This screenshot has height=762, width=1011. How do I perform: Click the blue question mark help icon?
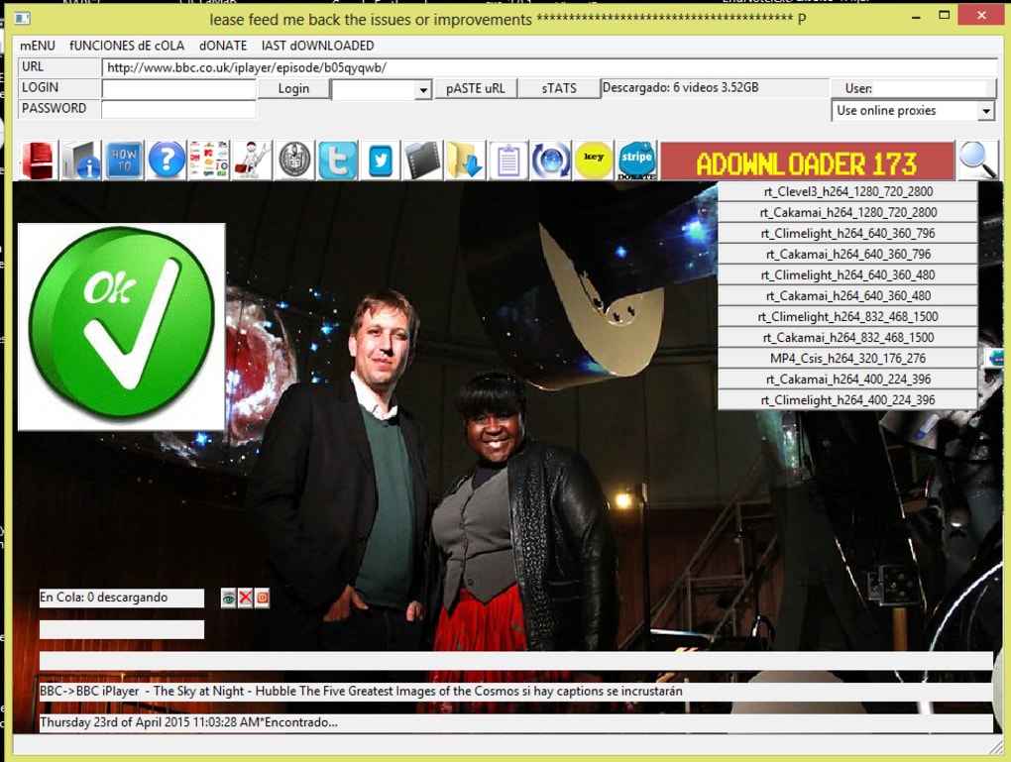click(x=167, y=160)
